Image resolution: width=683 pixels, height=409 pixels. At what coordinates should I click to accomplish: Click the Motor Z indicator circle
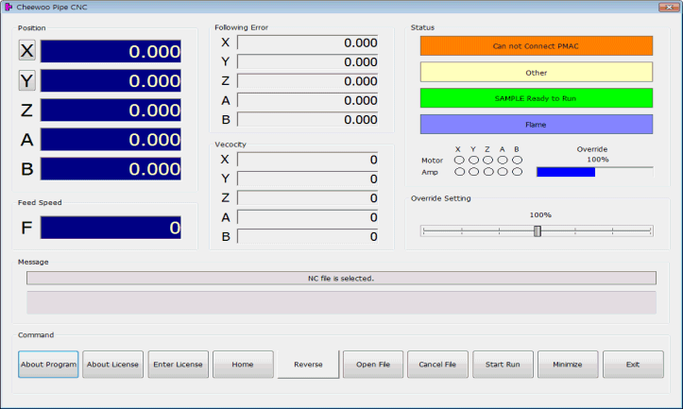[488, 161]
